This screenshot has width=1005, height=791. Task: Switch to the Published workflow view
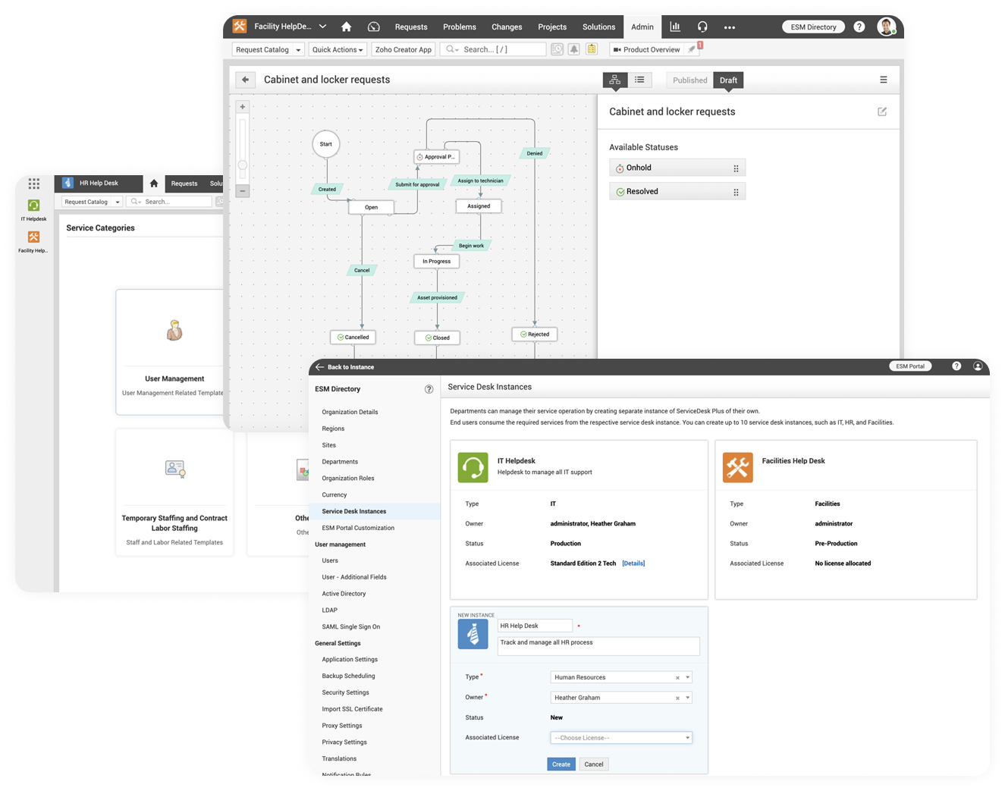[x=689, y=80]
